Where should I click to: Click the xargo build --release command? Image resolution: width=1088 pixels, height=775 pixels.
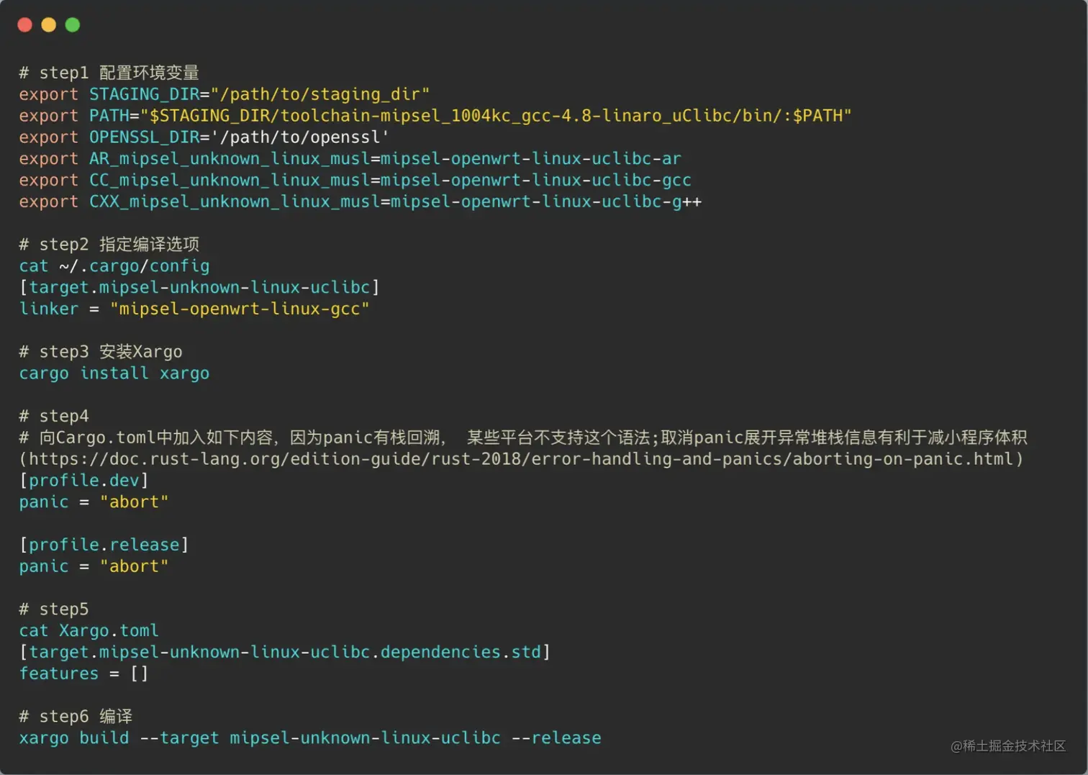coord(310,738)
